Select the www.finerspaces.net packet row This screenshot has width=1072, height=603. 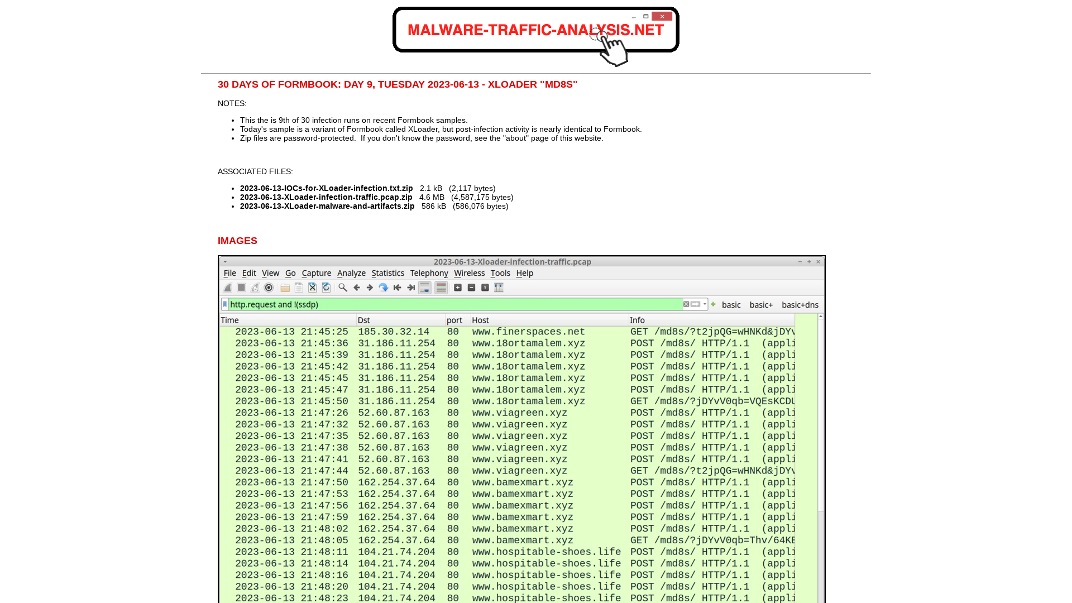508,332
